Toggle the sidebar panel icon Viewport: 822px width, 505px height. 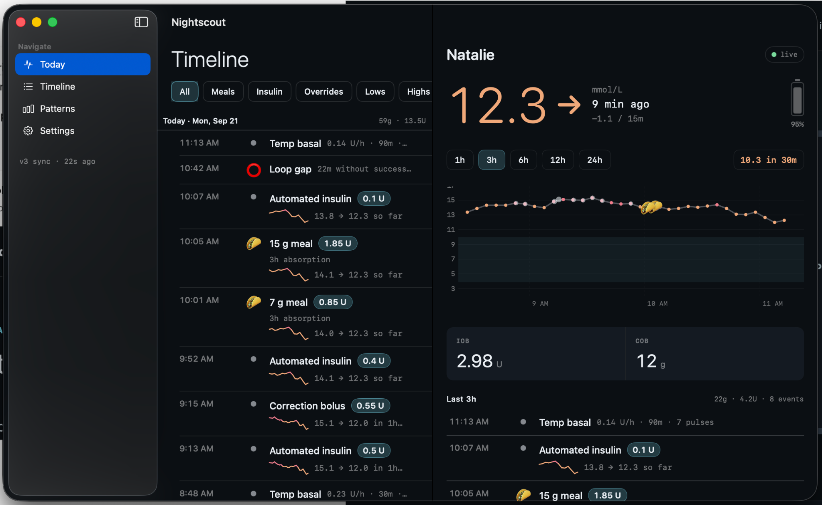[141, 22]
